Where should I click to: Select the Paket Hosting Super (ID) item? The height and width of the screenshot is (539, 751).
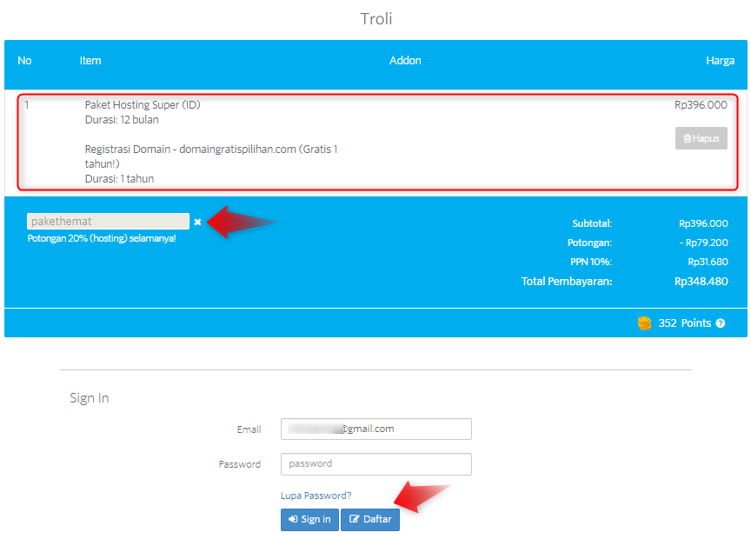[x=143, y=105]
